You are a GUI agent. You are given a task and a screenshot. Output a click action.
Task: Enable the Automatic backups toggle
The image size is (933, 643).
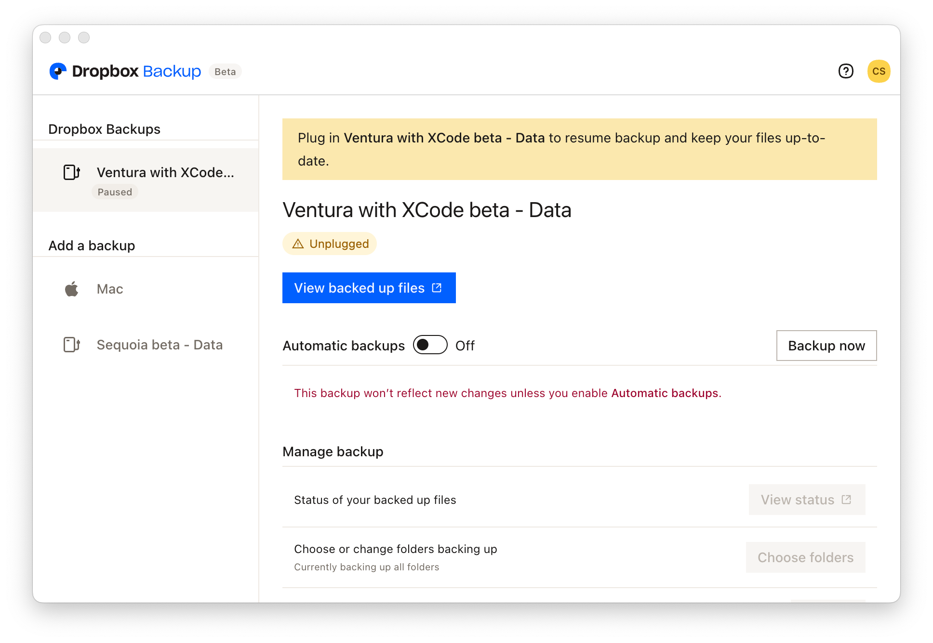point(430,345)
